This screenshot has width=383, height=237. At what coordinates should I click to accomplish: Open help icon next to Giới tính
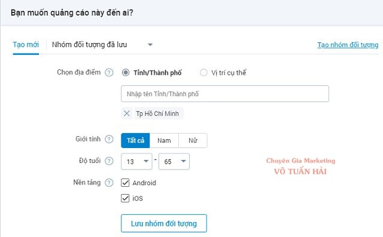pos(109,139)
